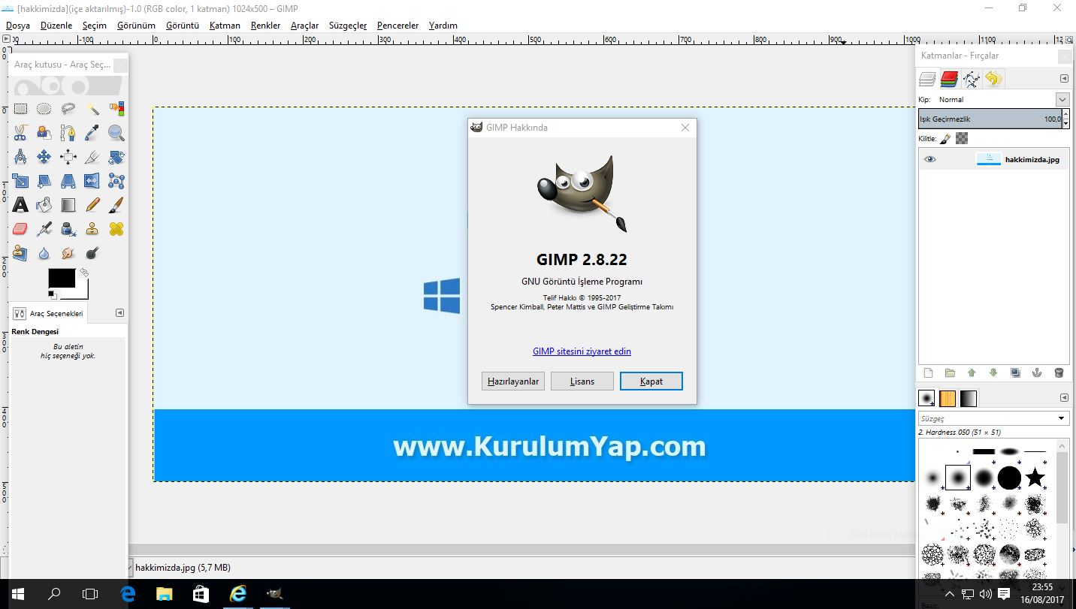
Task: Select the Shear tool
Action: [x=44, y=181]
